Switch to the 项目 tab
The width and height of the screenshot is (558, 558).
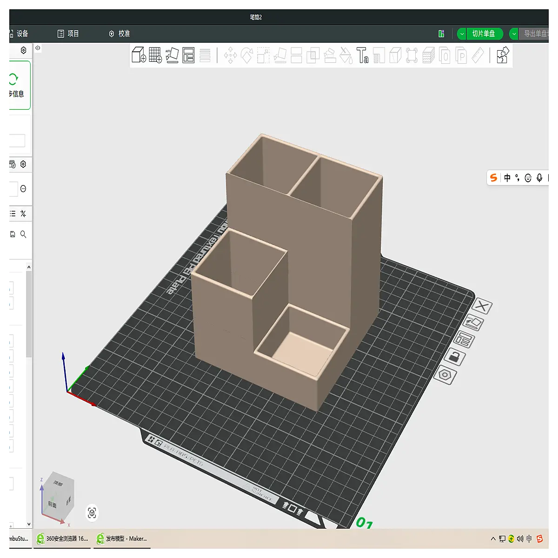click(68, 33)
